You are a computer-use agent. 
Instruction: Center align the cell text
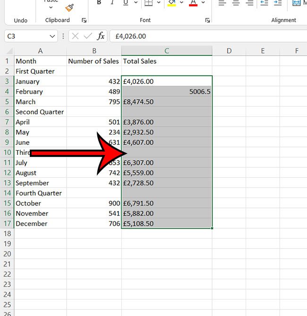pos(236,3)
